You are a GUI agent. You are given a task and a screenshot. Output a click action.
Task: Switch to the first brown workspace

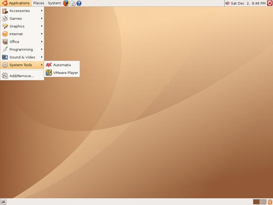pos(256,202)
